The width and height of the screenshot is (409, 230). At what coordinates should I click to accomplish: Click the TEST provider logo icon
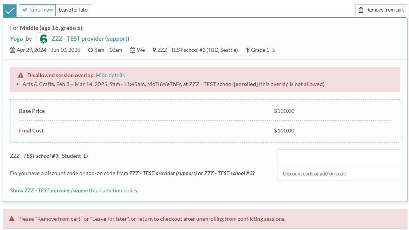pyautogui.click(x=43, y=39)
